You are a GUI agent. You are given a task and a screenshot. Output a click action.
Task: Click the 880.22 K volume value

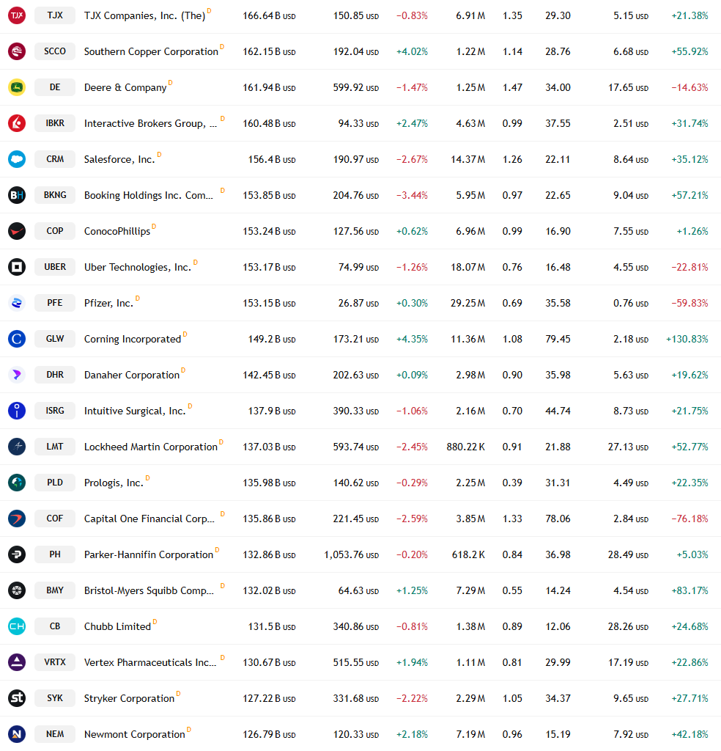click(x=465, y=447)
